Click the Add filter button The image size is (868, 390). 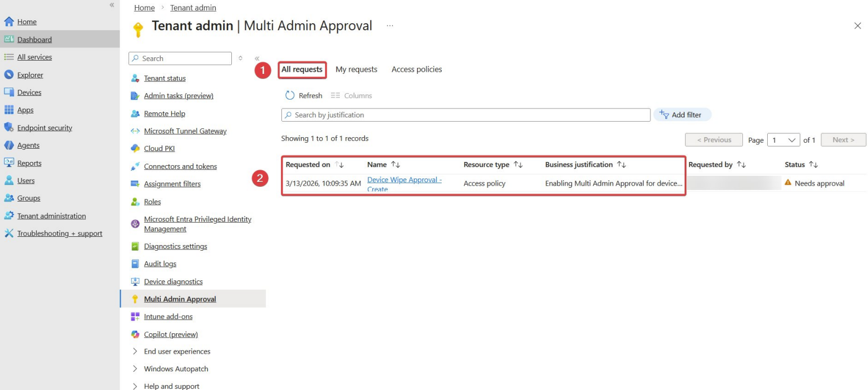point(682,115)
